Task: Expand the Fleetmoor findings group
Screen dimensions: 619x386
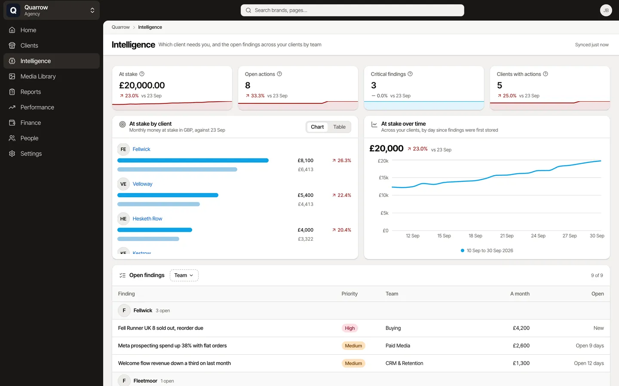Action: point(361,380)
